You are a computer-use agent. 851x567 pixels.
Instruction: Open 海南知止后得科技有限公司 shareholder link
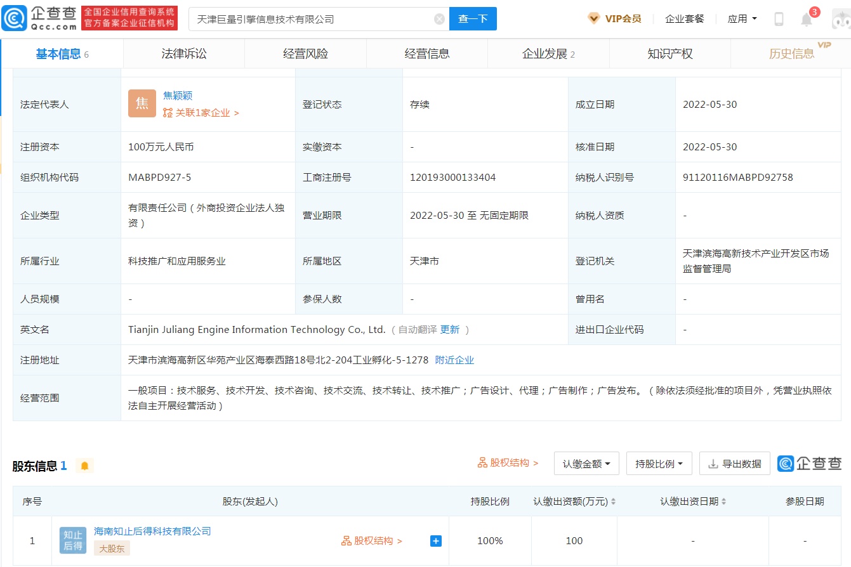(152, 531)
